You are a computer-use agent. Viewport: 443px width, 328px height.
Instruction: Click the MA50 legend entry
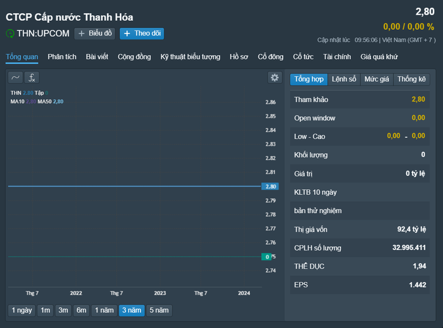pyautogui.click(x=51, y=102)
